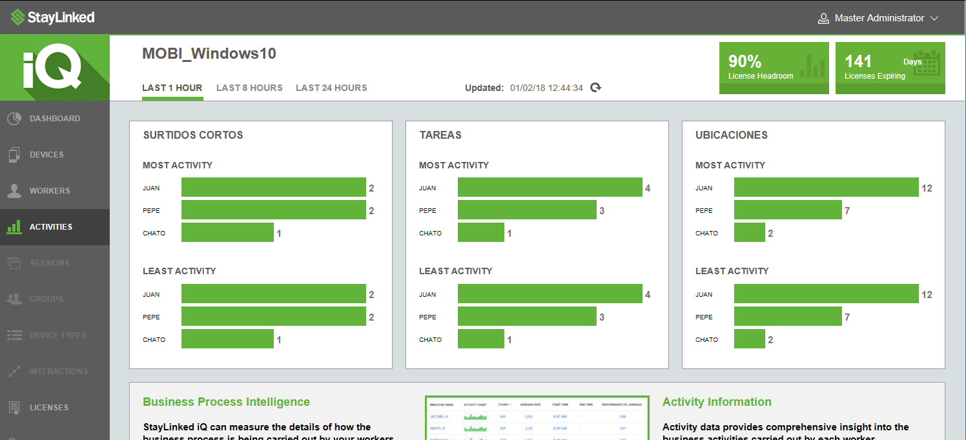Click the large iQ logo tile
Viewport: 966px width, 440px height.
coord(54,68)
